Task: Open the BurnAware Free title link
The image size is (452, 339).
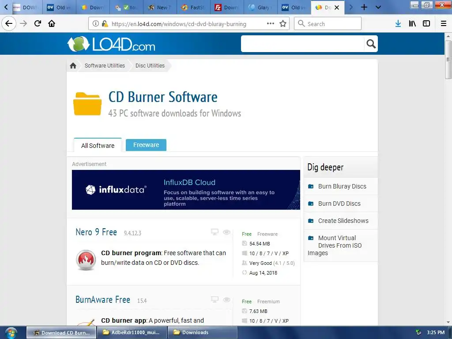Action: (x=102, y=300)
